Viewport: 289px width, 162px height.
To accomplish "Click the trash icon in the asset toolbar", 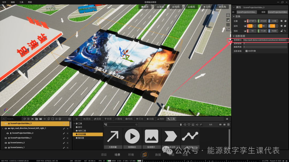I will 181,125.
